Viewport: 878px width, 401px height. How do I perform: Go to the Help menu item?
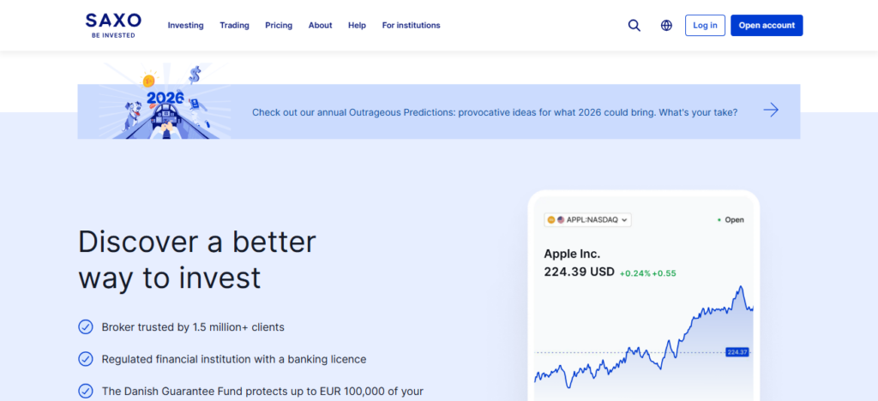click(357, 26)
